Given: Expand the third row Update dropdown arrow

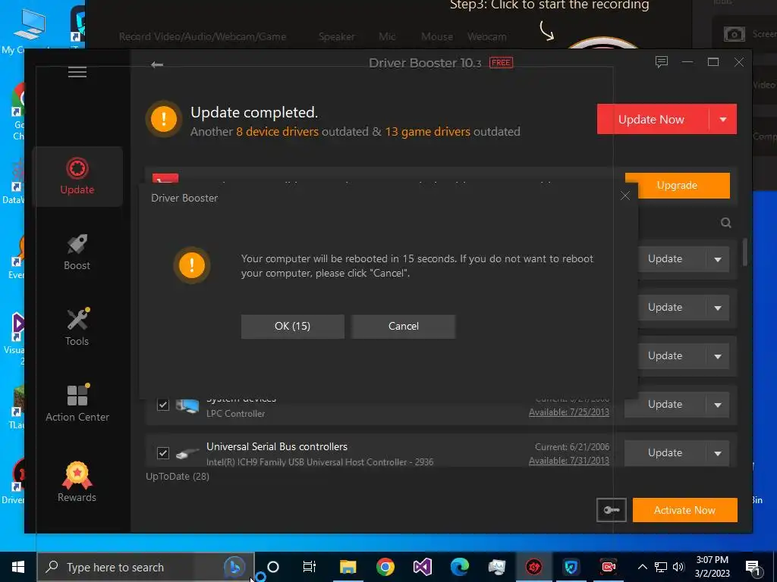Looking at the screenshot, I should click(718, 356).
